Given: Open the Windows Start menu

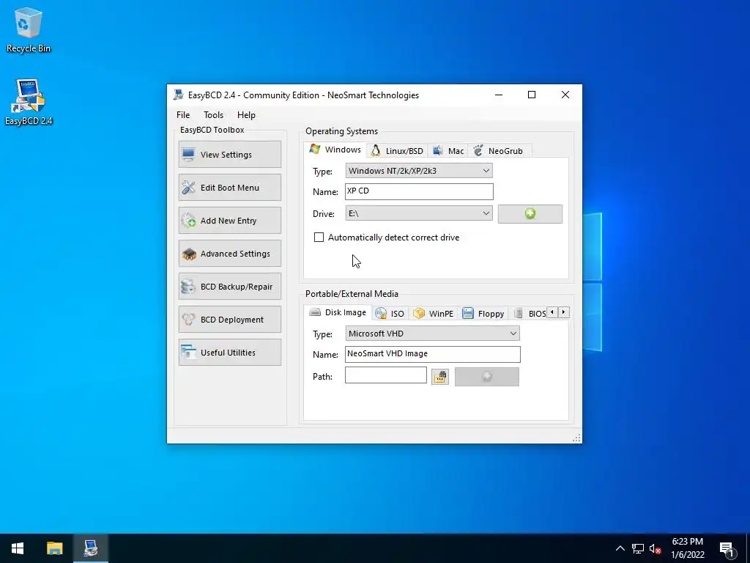Looking at the screenshot, I should pos(18,548).
